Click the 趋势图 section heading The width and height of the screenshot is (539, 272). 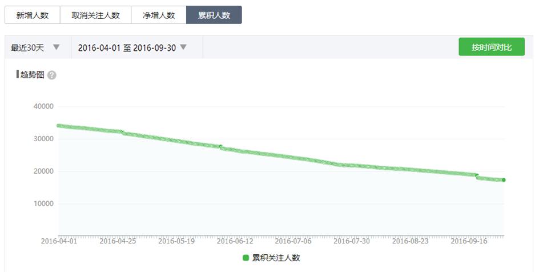[32, 75]
